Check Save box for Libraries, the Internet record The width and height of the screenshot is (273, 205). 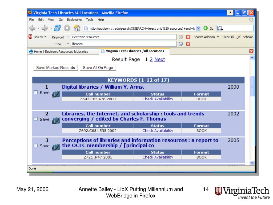pyautogui.click(x=36, y=119)
